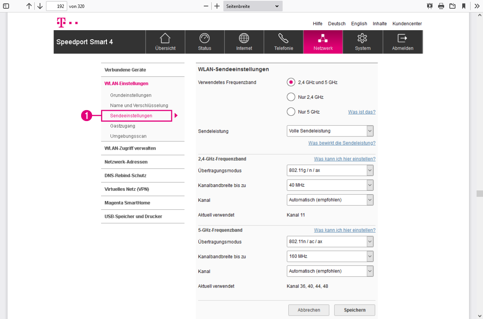Open the Seitenbreite zoom dropdown
Screen dimensions: 483x319
tap(252, 6)
